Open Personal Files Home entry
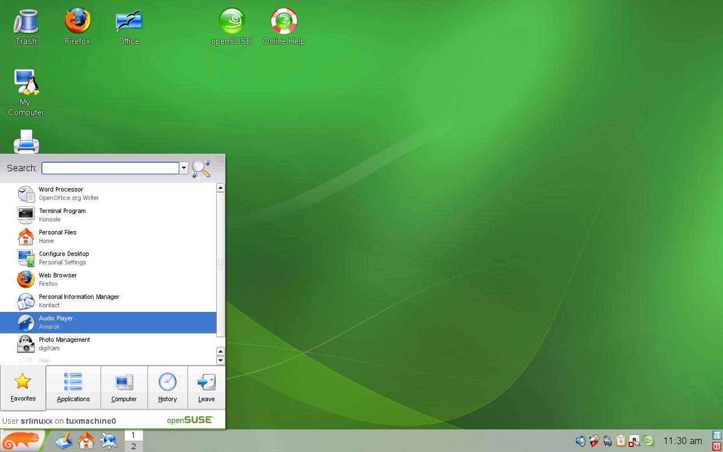 coord(108,237)
